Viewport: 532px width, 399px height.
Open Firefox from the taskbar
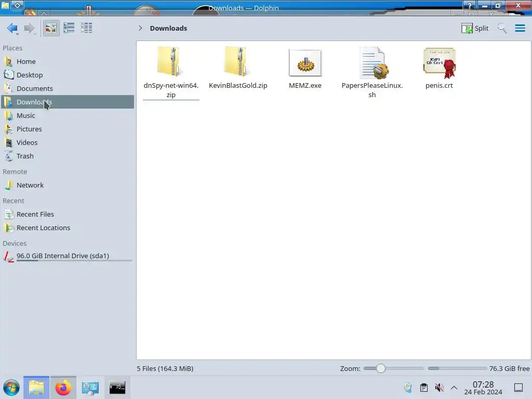tap(63, 388)
